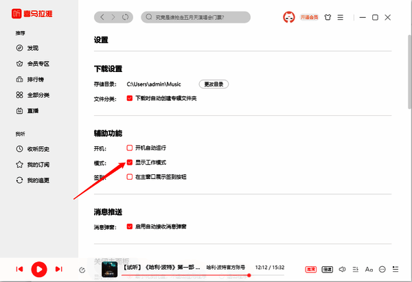This screenshot has height=282, width=412.
Task: Open the Aa subtitle text icon
Action: click(x=369, y=270)
